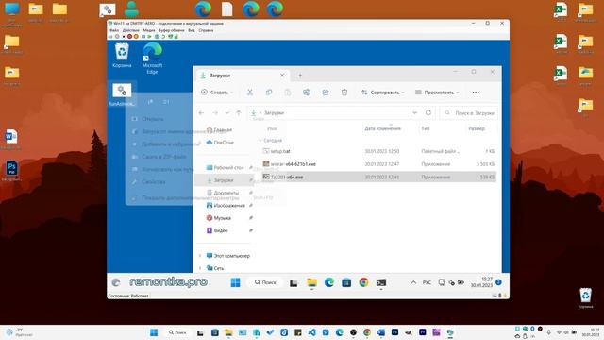The height and width of the screenshot is (340, 604).
Task: Open the Сортировать dropdown
Action: pos(382,93)
